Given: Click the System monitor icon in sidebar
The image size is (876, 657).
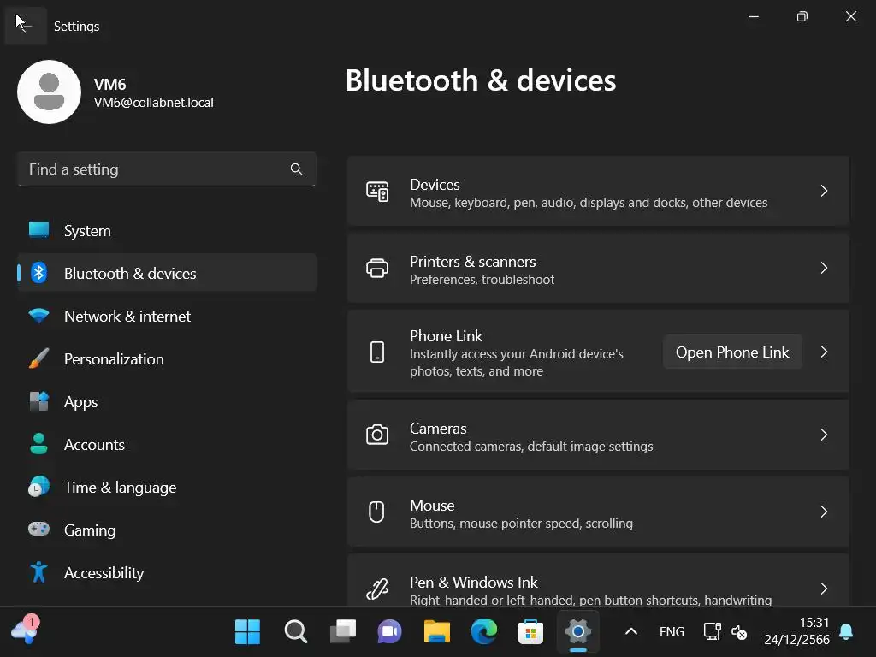Looking at the screenshot, I should coord(38,230).
